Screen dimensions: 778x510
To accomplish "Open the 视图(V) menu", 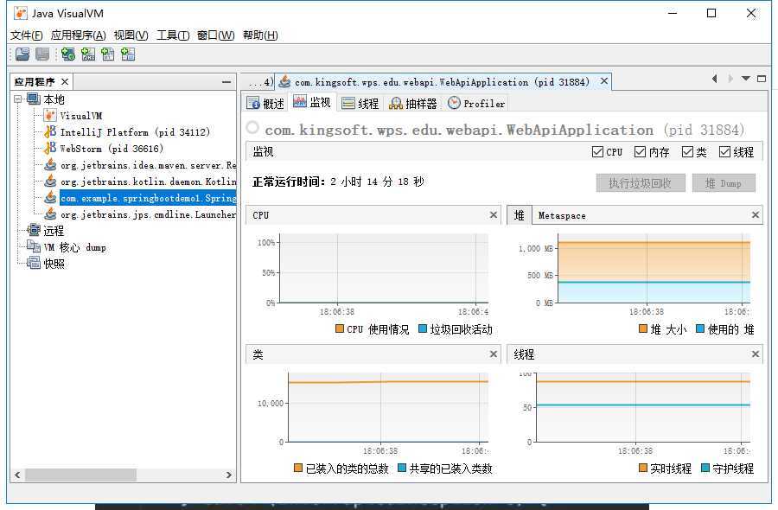I will pos(131,35).
